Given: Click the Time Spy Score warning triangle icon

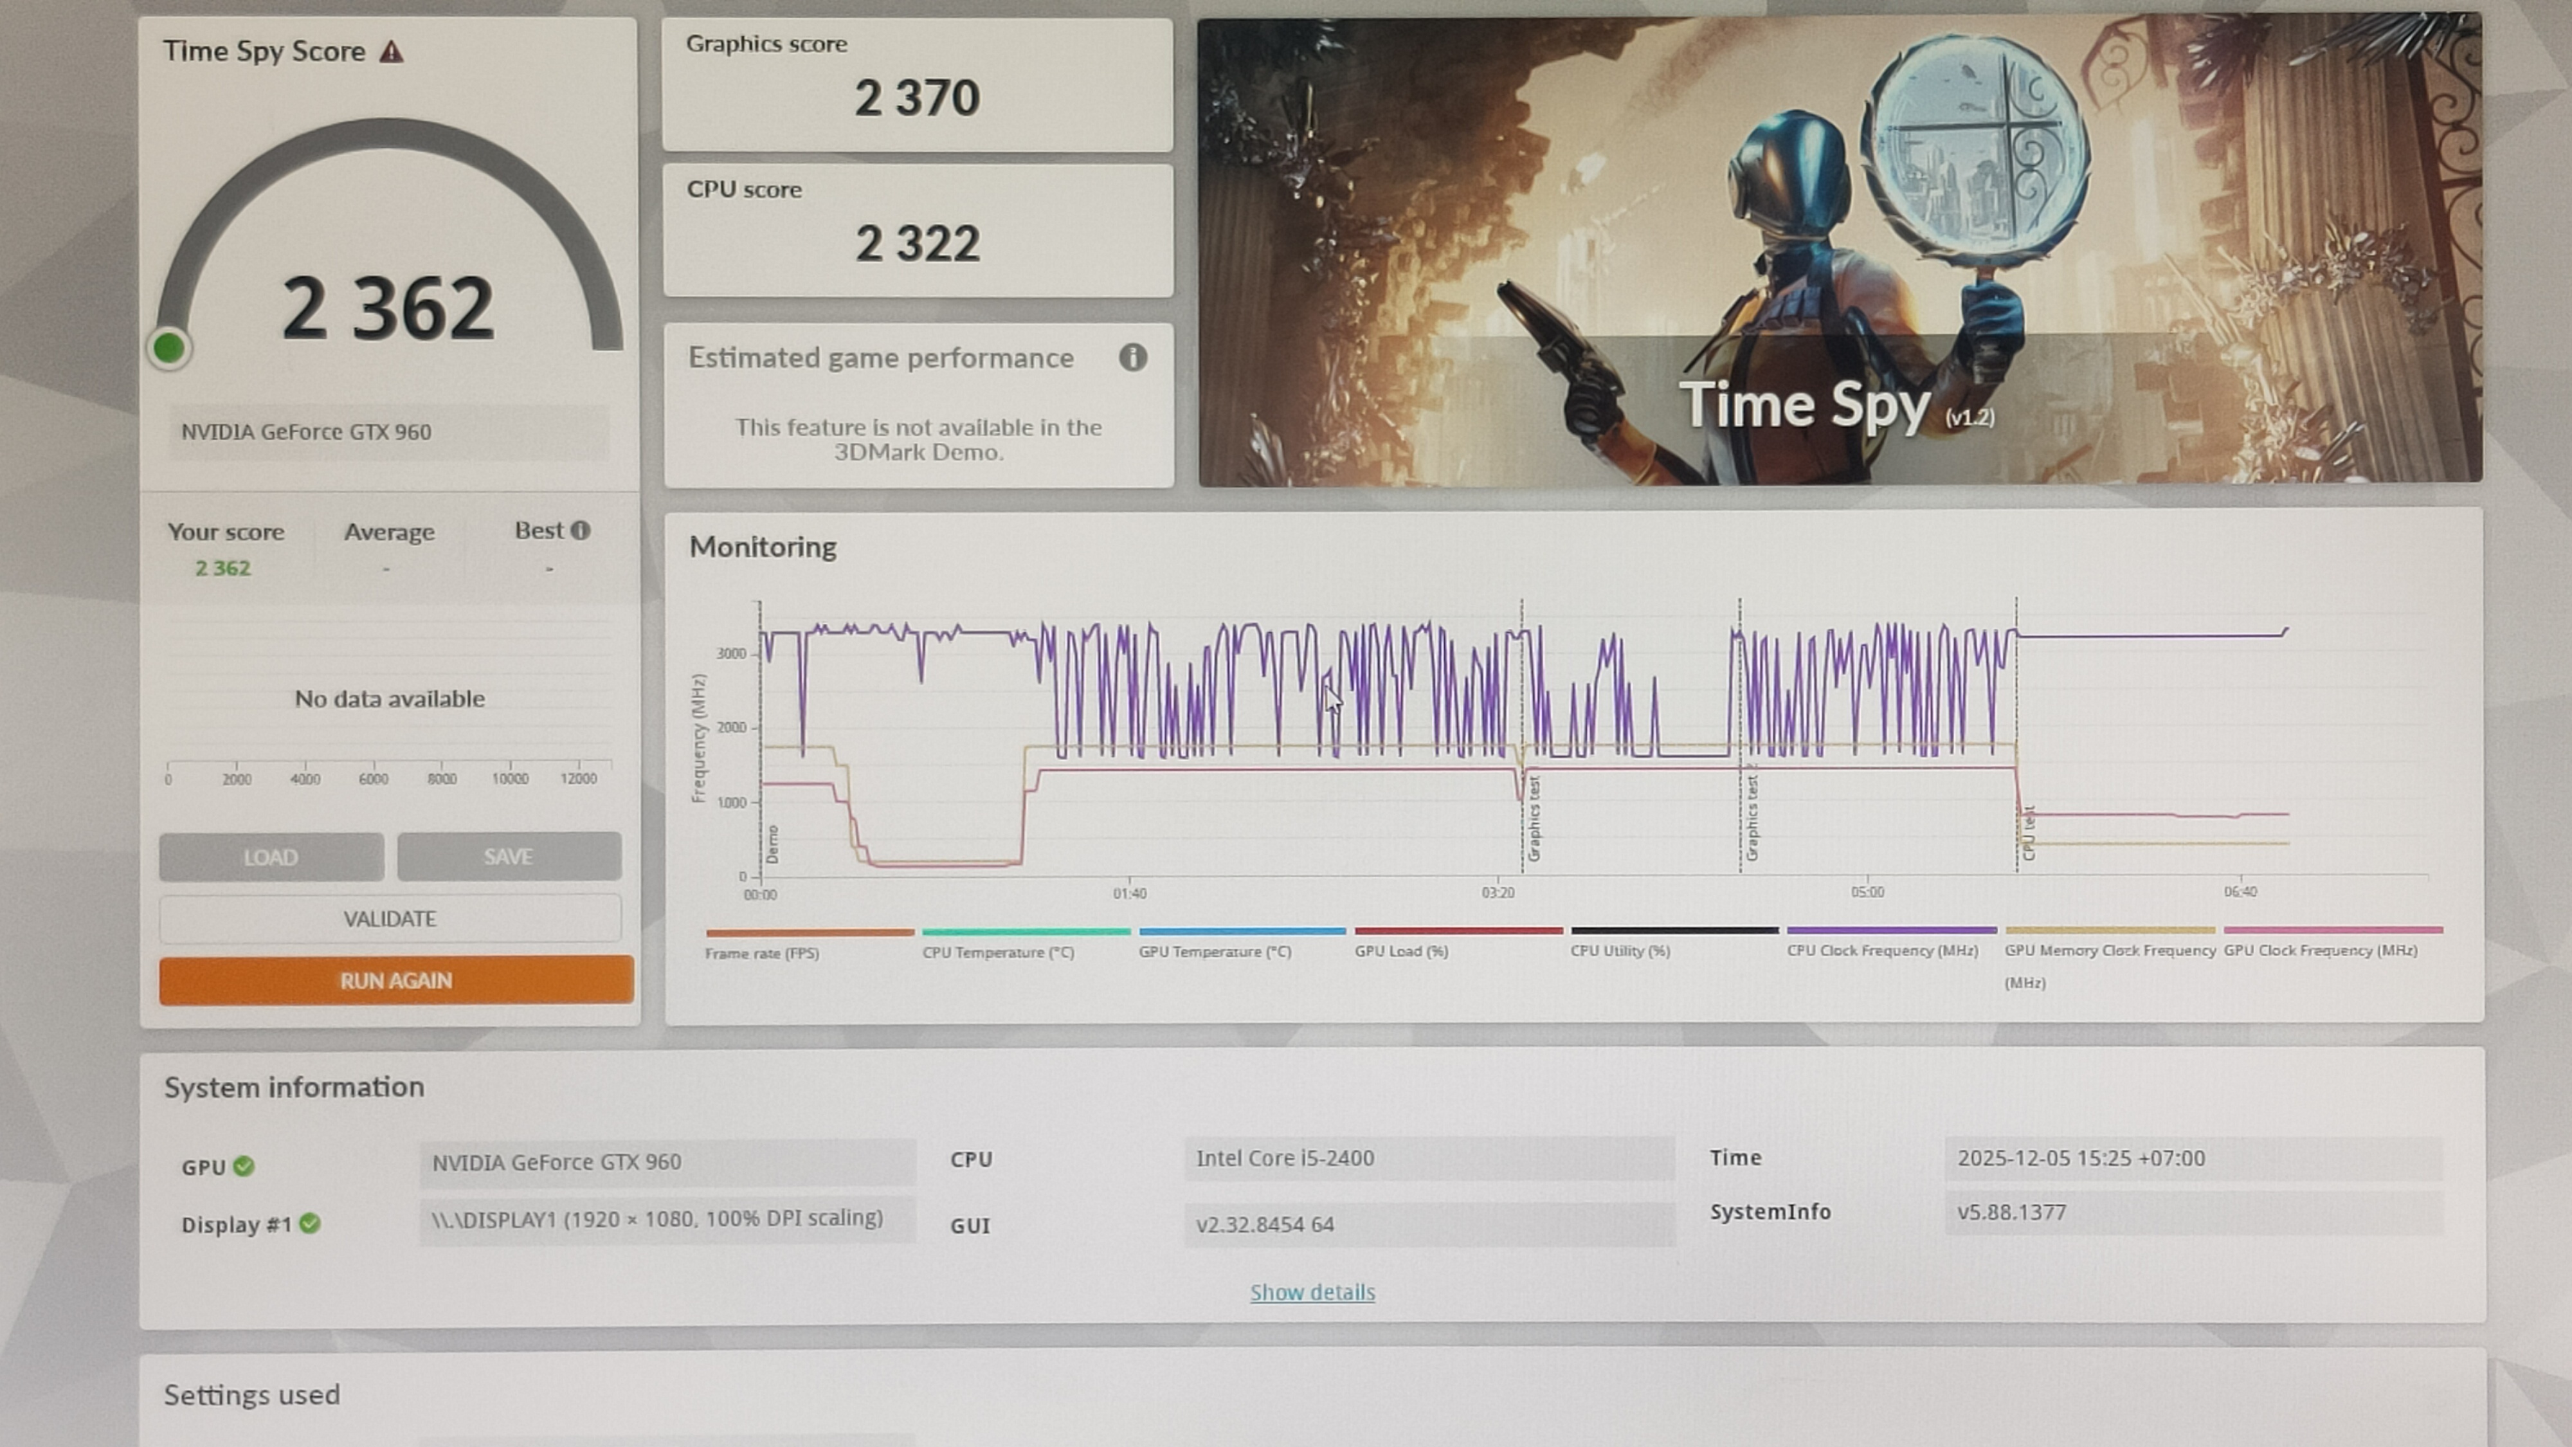Looking at the screenshot, I should tap(392, 52).
